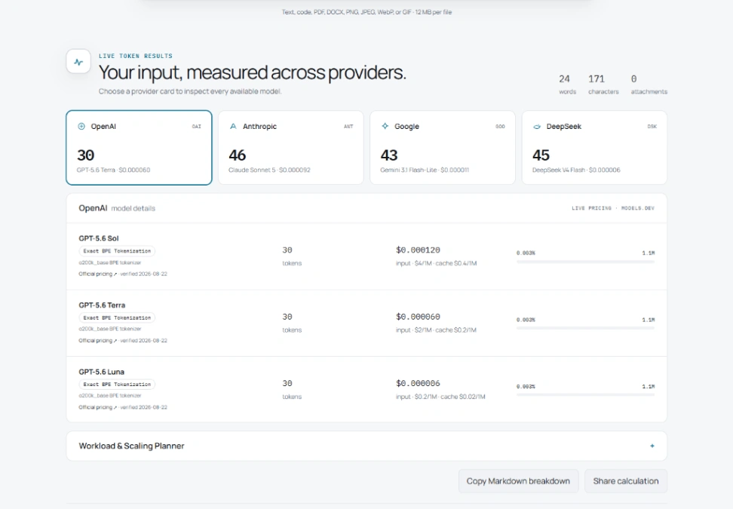Click Exact BPE Tokenization badge under GPT-5.6 Terra
Viewport: 733px width, 509px height.
[x=117, y=317]
